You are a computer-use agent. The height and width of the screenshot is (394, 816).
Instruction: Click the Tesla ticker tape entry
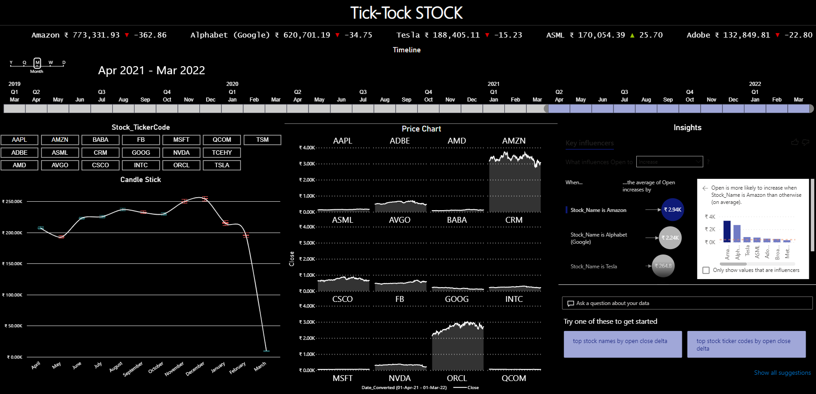click(x=459, y=35)
